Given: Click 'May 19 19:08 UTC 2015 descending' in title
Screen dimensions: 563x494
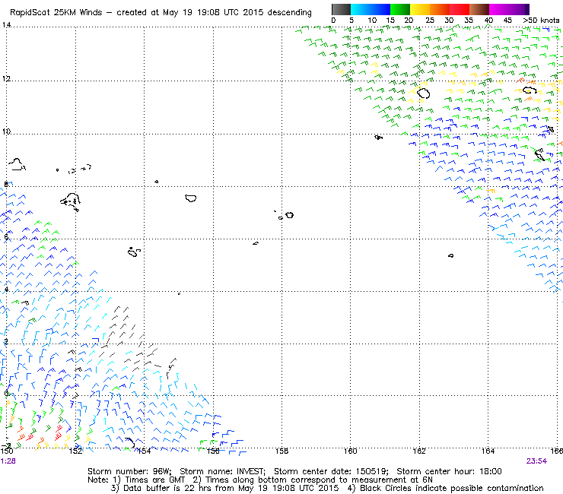Looking at the screenshot, I should (x=237, y=13).
